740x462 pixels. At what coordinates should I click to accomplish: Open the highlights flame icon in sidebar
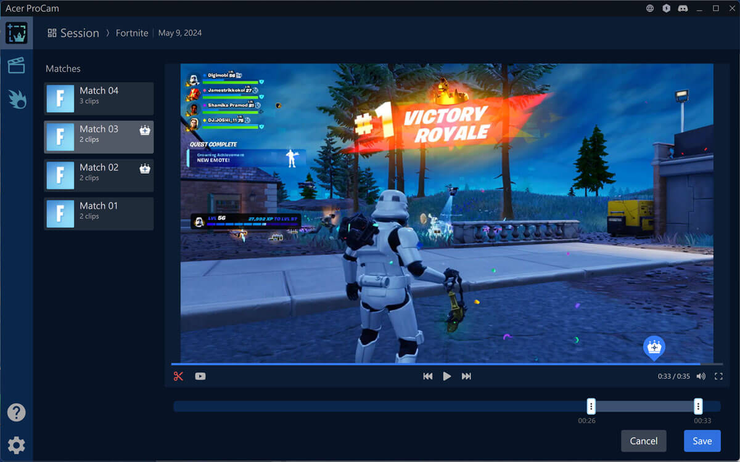coord(17,99)
